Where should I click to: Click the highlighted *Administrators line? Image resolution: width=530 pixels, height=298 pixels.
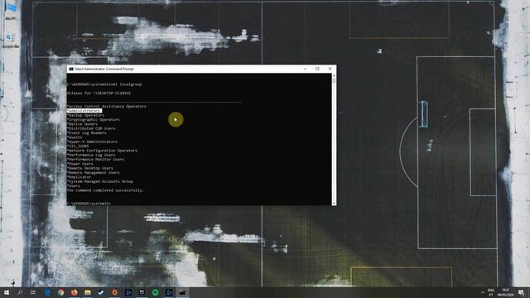pos(84,111)
